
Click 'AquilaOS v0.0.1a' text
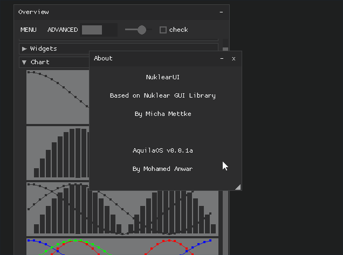click(x=163, y=151)
